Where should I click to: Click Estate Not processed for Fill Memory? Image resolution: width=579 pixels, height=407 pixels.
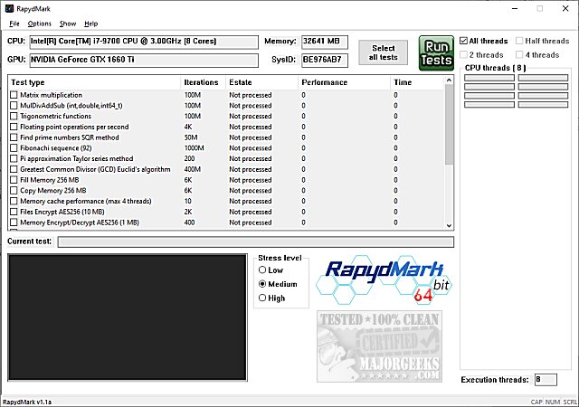click(x=251, y=180)
